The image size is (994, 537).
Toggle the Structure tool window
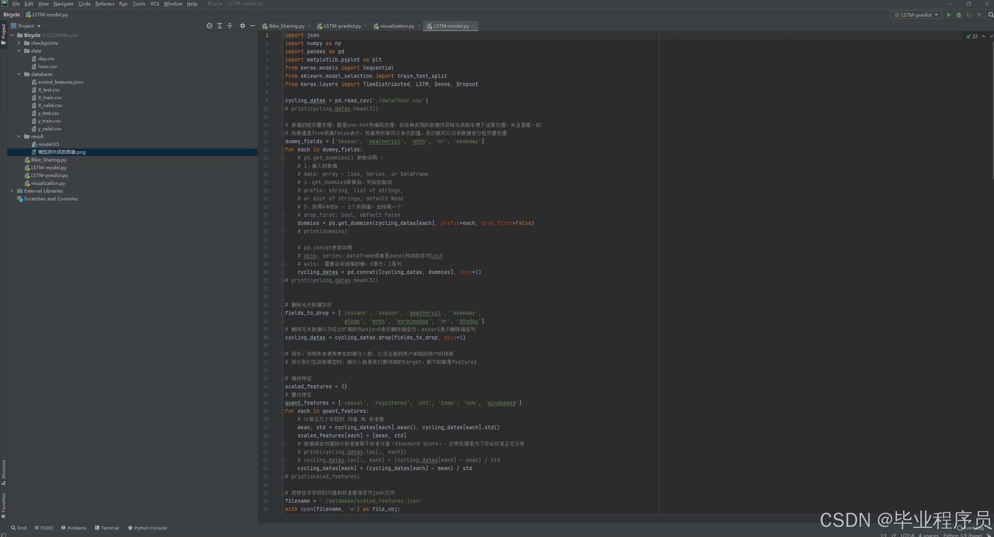click(4, 472)
